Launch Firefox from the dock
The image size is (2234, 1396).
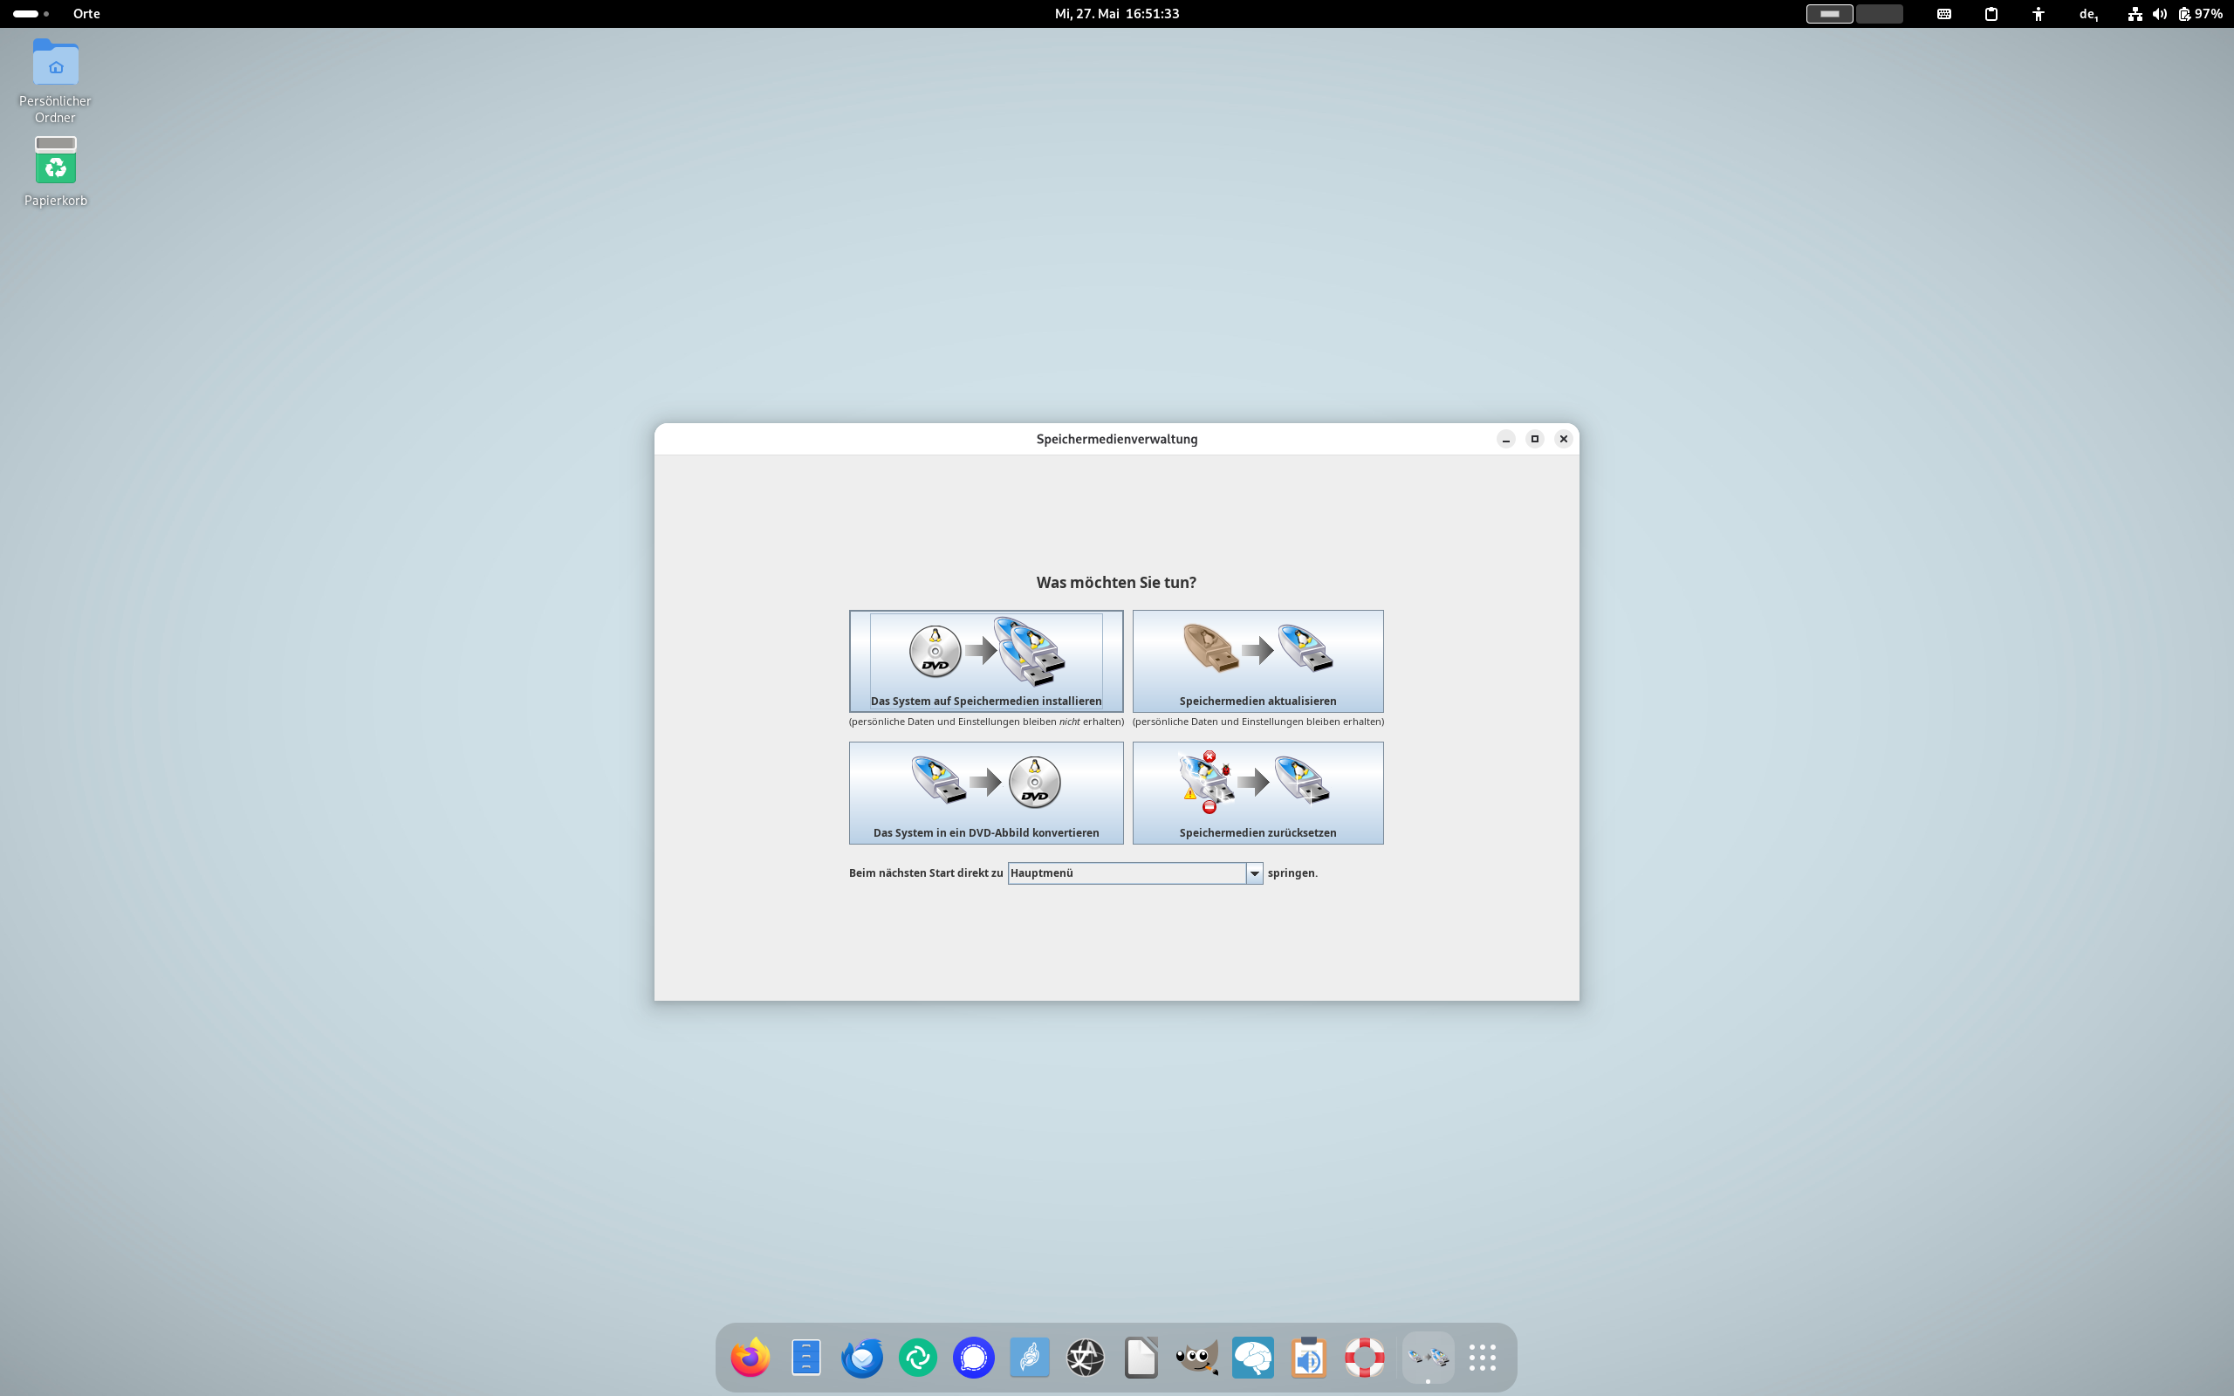click(750, 1358)
